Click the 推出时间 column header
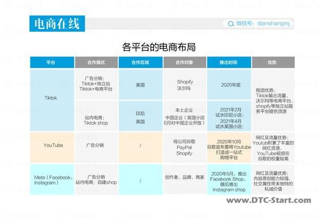 (229, 62)
